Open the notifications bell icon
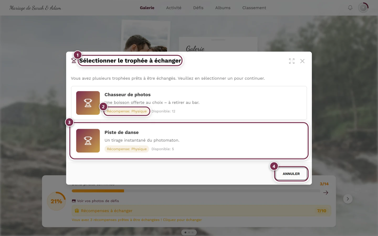Image resolution: width=378 pixels, height=236 pixels. (x=350, y=8)
